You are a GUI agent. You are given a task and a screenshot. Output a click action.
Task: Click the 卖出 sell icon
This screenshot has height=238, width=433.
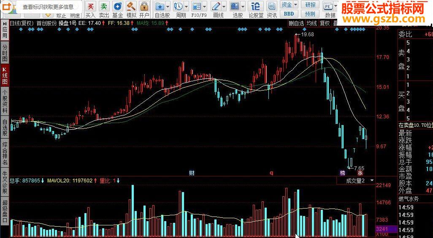click(x=104, y=6)
